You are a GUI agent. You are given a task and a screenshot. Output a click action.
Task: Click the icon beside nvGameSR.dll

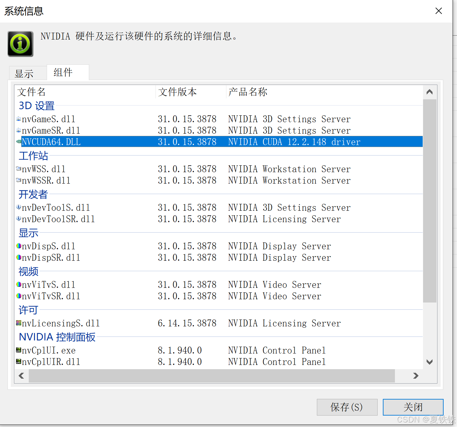(19, 130)
